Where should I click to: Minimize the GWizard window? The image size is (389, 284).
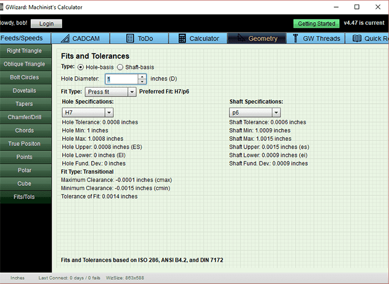(336, 7)
